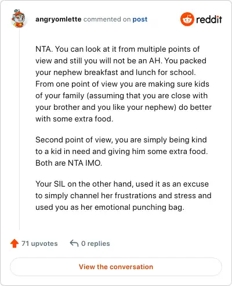Click the orange Reddit Snoo logo
Image resolution: width=232 pixels, height=286 pixels.
[187, 19]
